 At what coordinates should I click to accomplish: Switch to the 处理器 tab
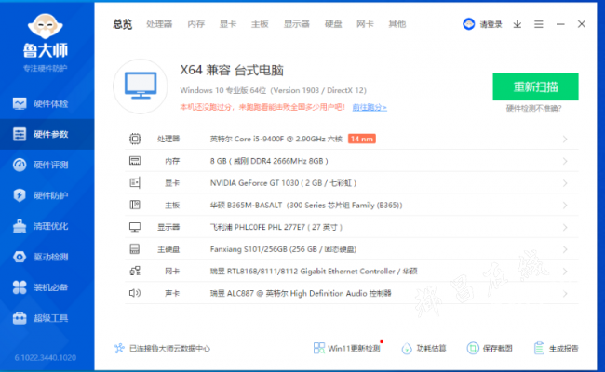pos(159,24)
